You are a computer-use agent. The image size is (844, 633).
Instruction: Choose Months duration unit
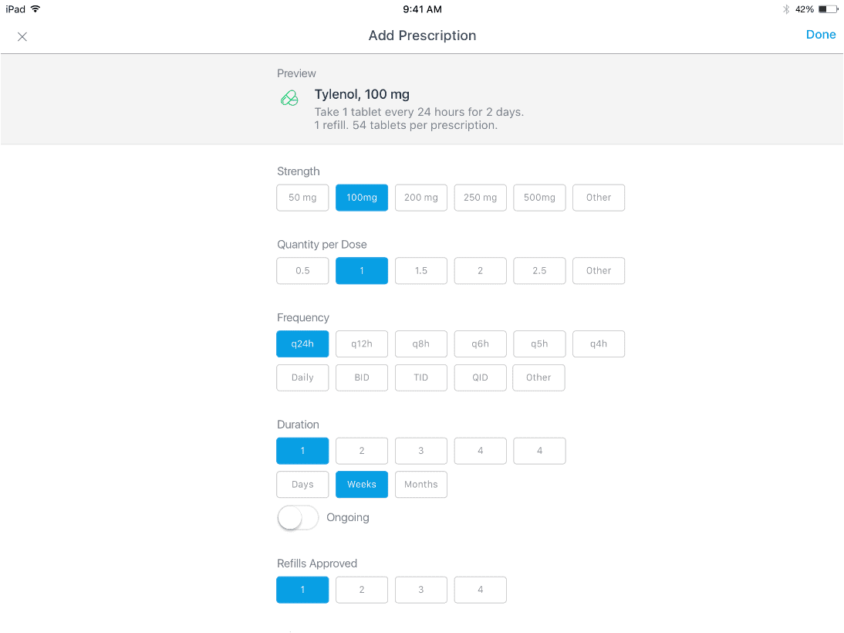pos(421,484)
